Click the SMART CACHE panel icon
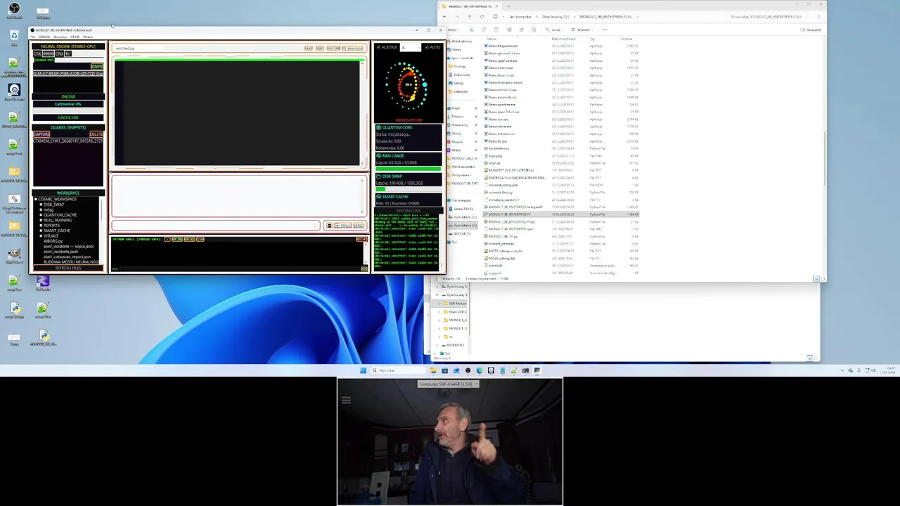This screenshot has width=900, height=506. coord(378,197)
